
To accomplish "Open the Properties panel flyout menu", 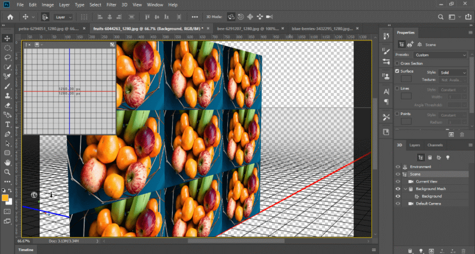I will (470, 32).
